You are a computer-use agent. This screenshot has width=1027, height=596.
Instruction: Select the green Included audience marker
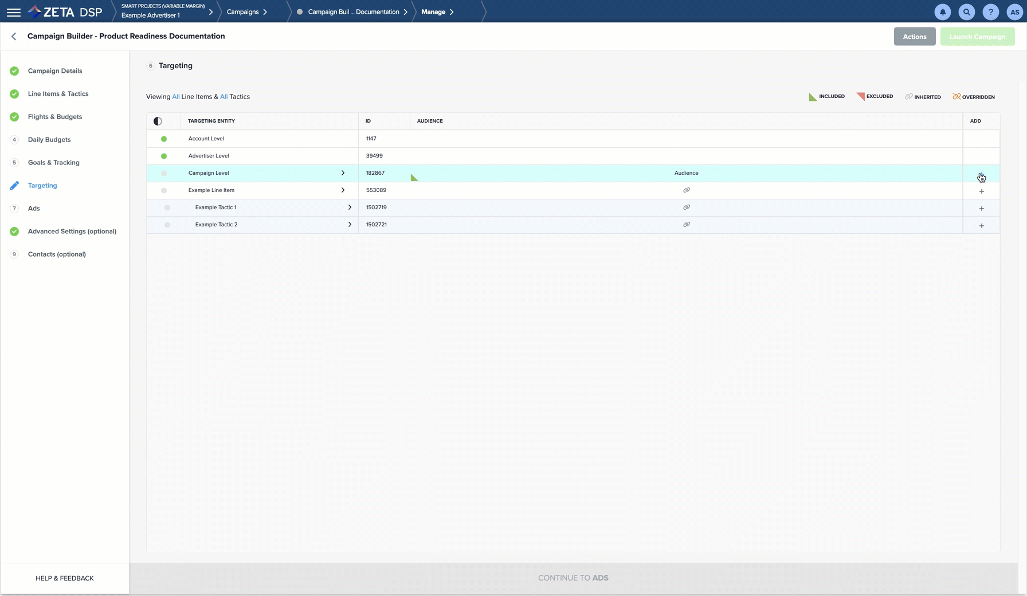(x=414, y=178)
